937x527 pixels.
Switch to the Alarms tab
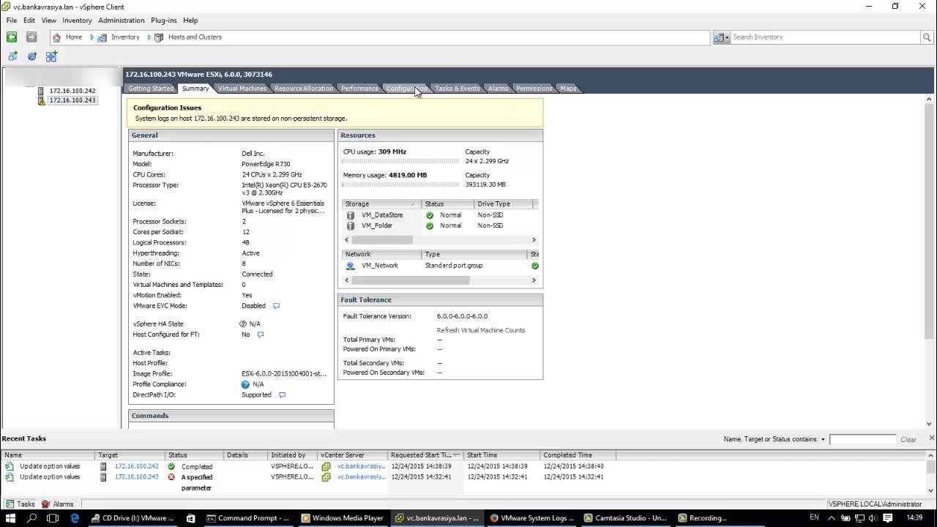click(499, 89)
